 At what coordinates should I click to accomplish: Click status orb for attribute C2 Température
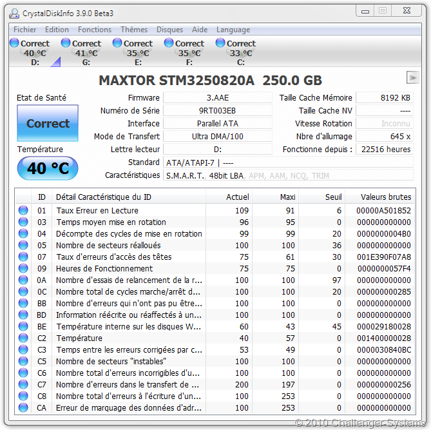23,338
